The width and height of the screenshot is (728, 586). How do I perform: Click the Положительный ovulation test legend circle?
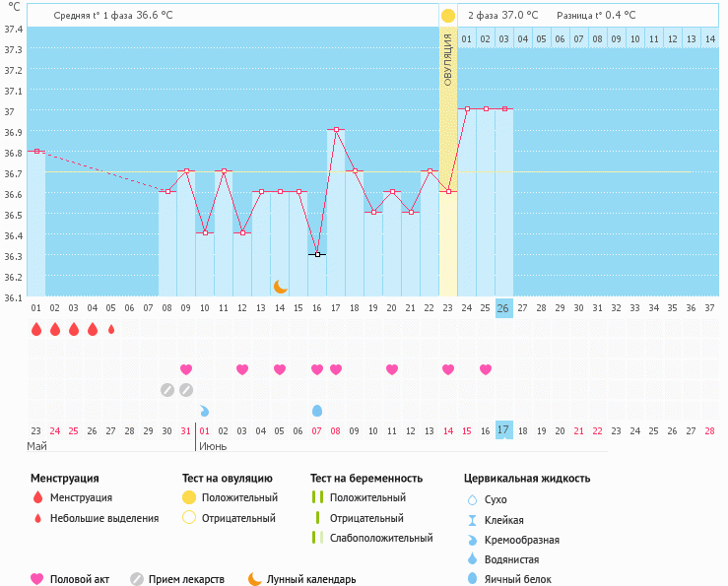click(x=189, y=497)
